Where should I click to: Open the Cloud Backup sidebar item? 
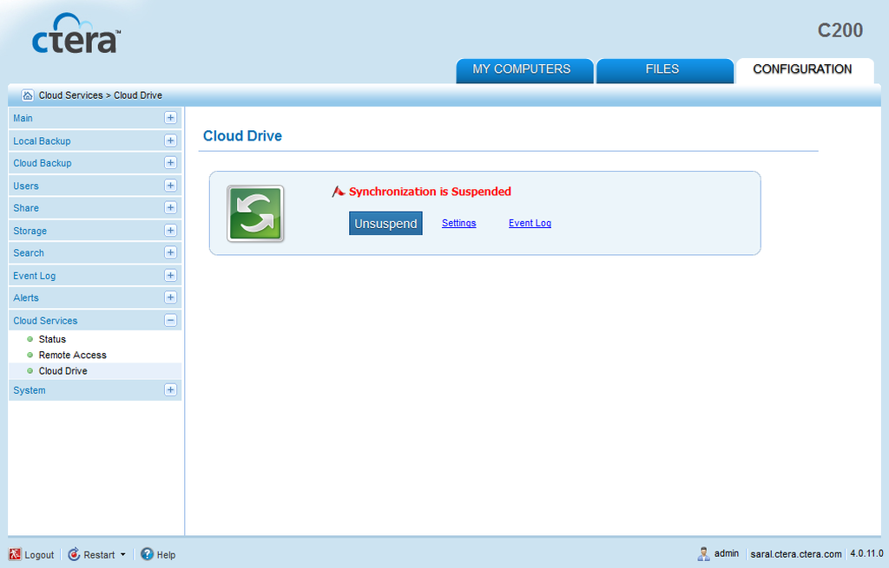pyautogui.click(x=43, y=163)
